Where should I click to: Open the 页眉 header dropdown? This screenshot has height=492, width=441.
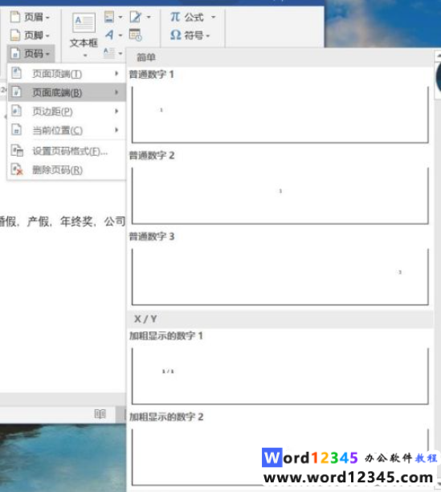tap(30, 17)
